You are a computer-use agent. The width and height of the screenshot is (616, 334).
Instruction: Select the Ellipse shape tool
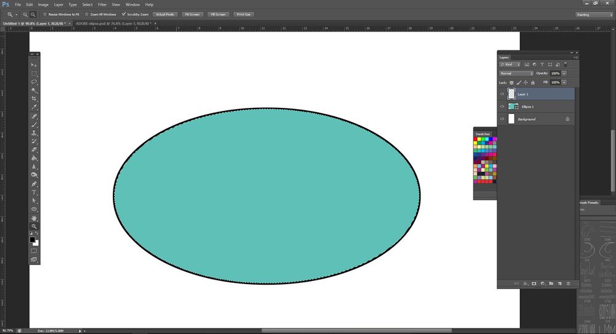pyautogui.click(x=34, y=209)
